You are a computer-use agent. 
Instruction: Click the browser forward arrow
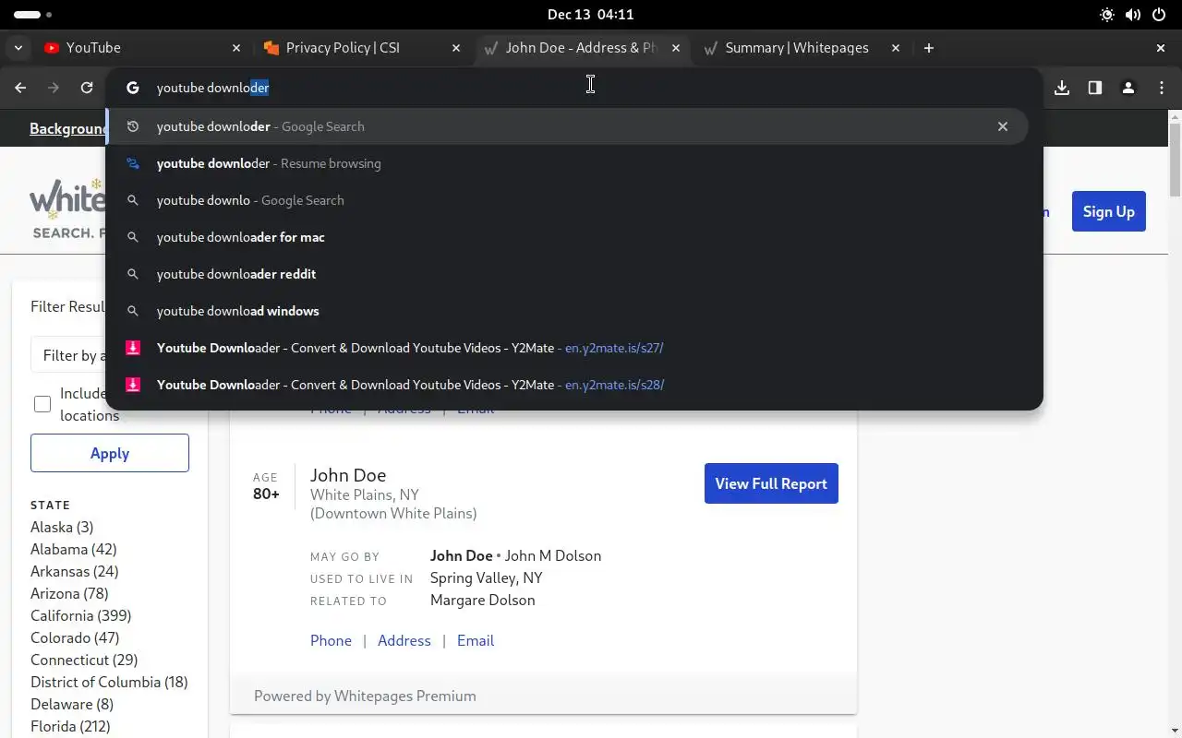tap(54, 88)
